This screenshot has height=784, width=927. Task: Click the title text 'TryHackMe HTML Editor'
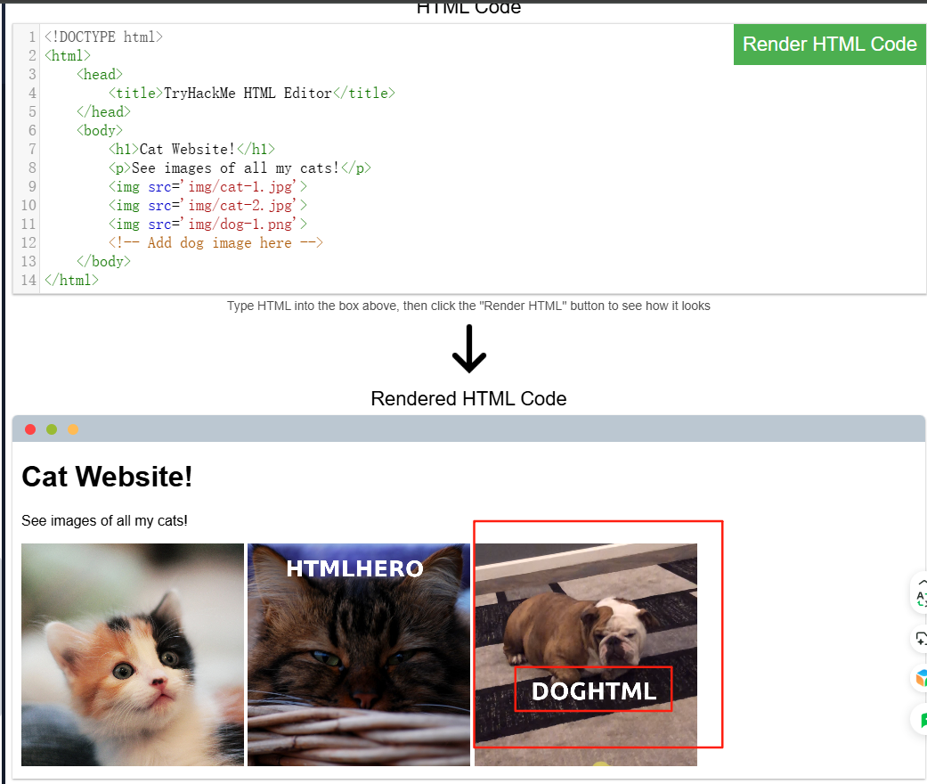pos(248,93)
